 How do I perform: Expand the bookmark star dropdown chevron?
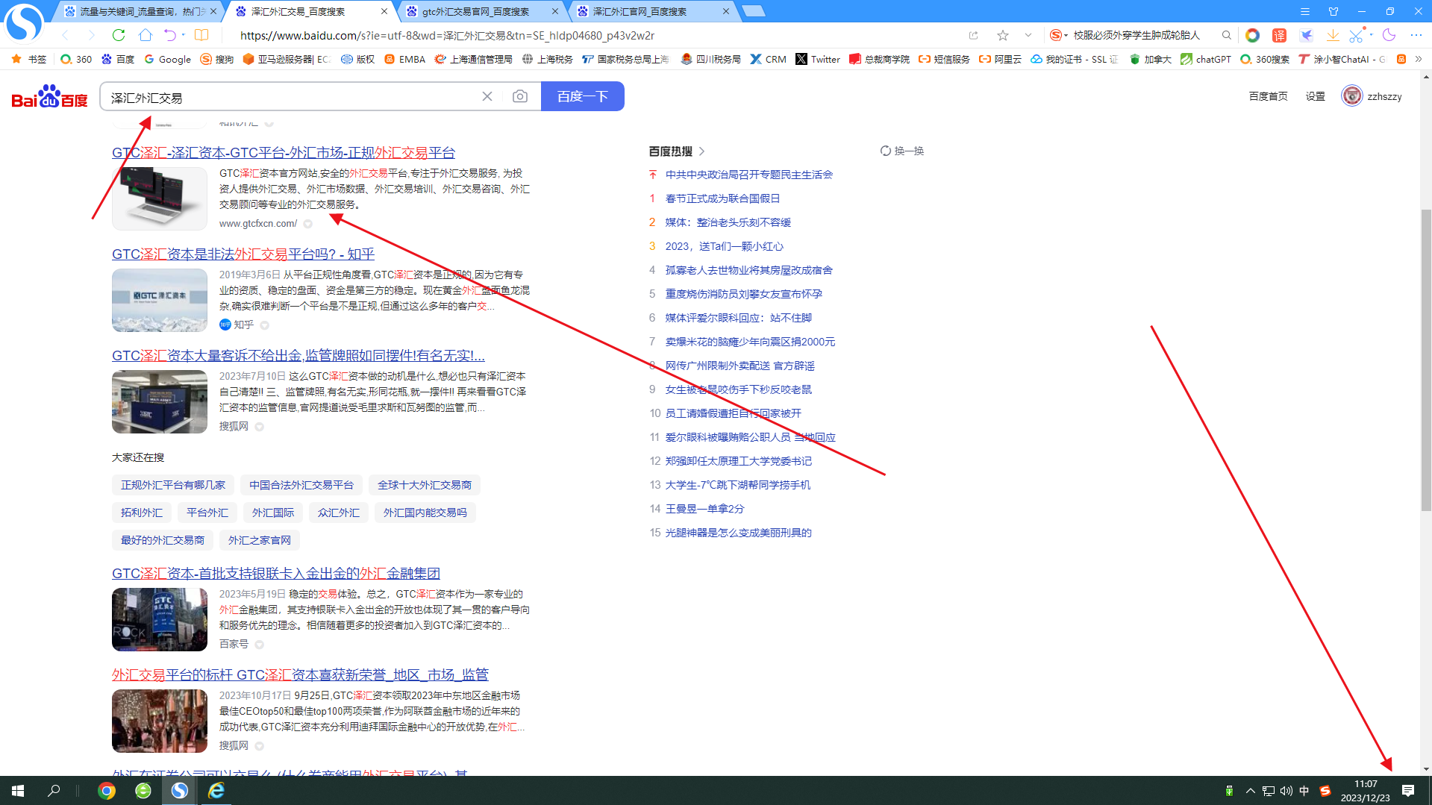click(1028, 34)
